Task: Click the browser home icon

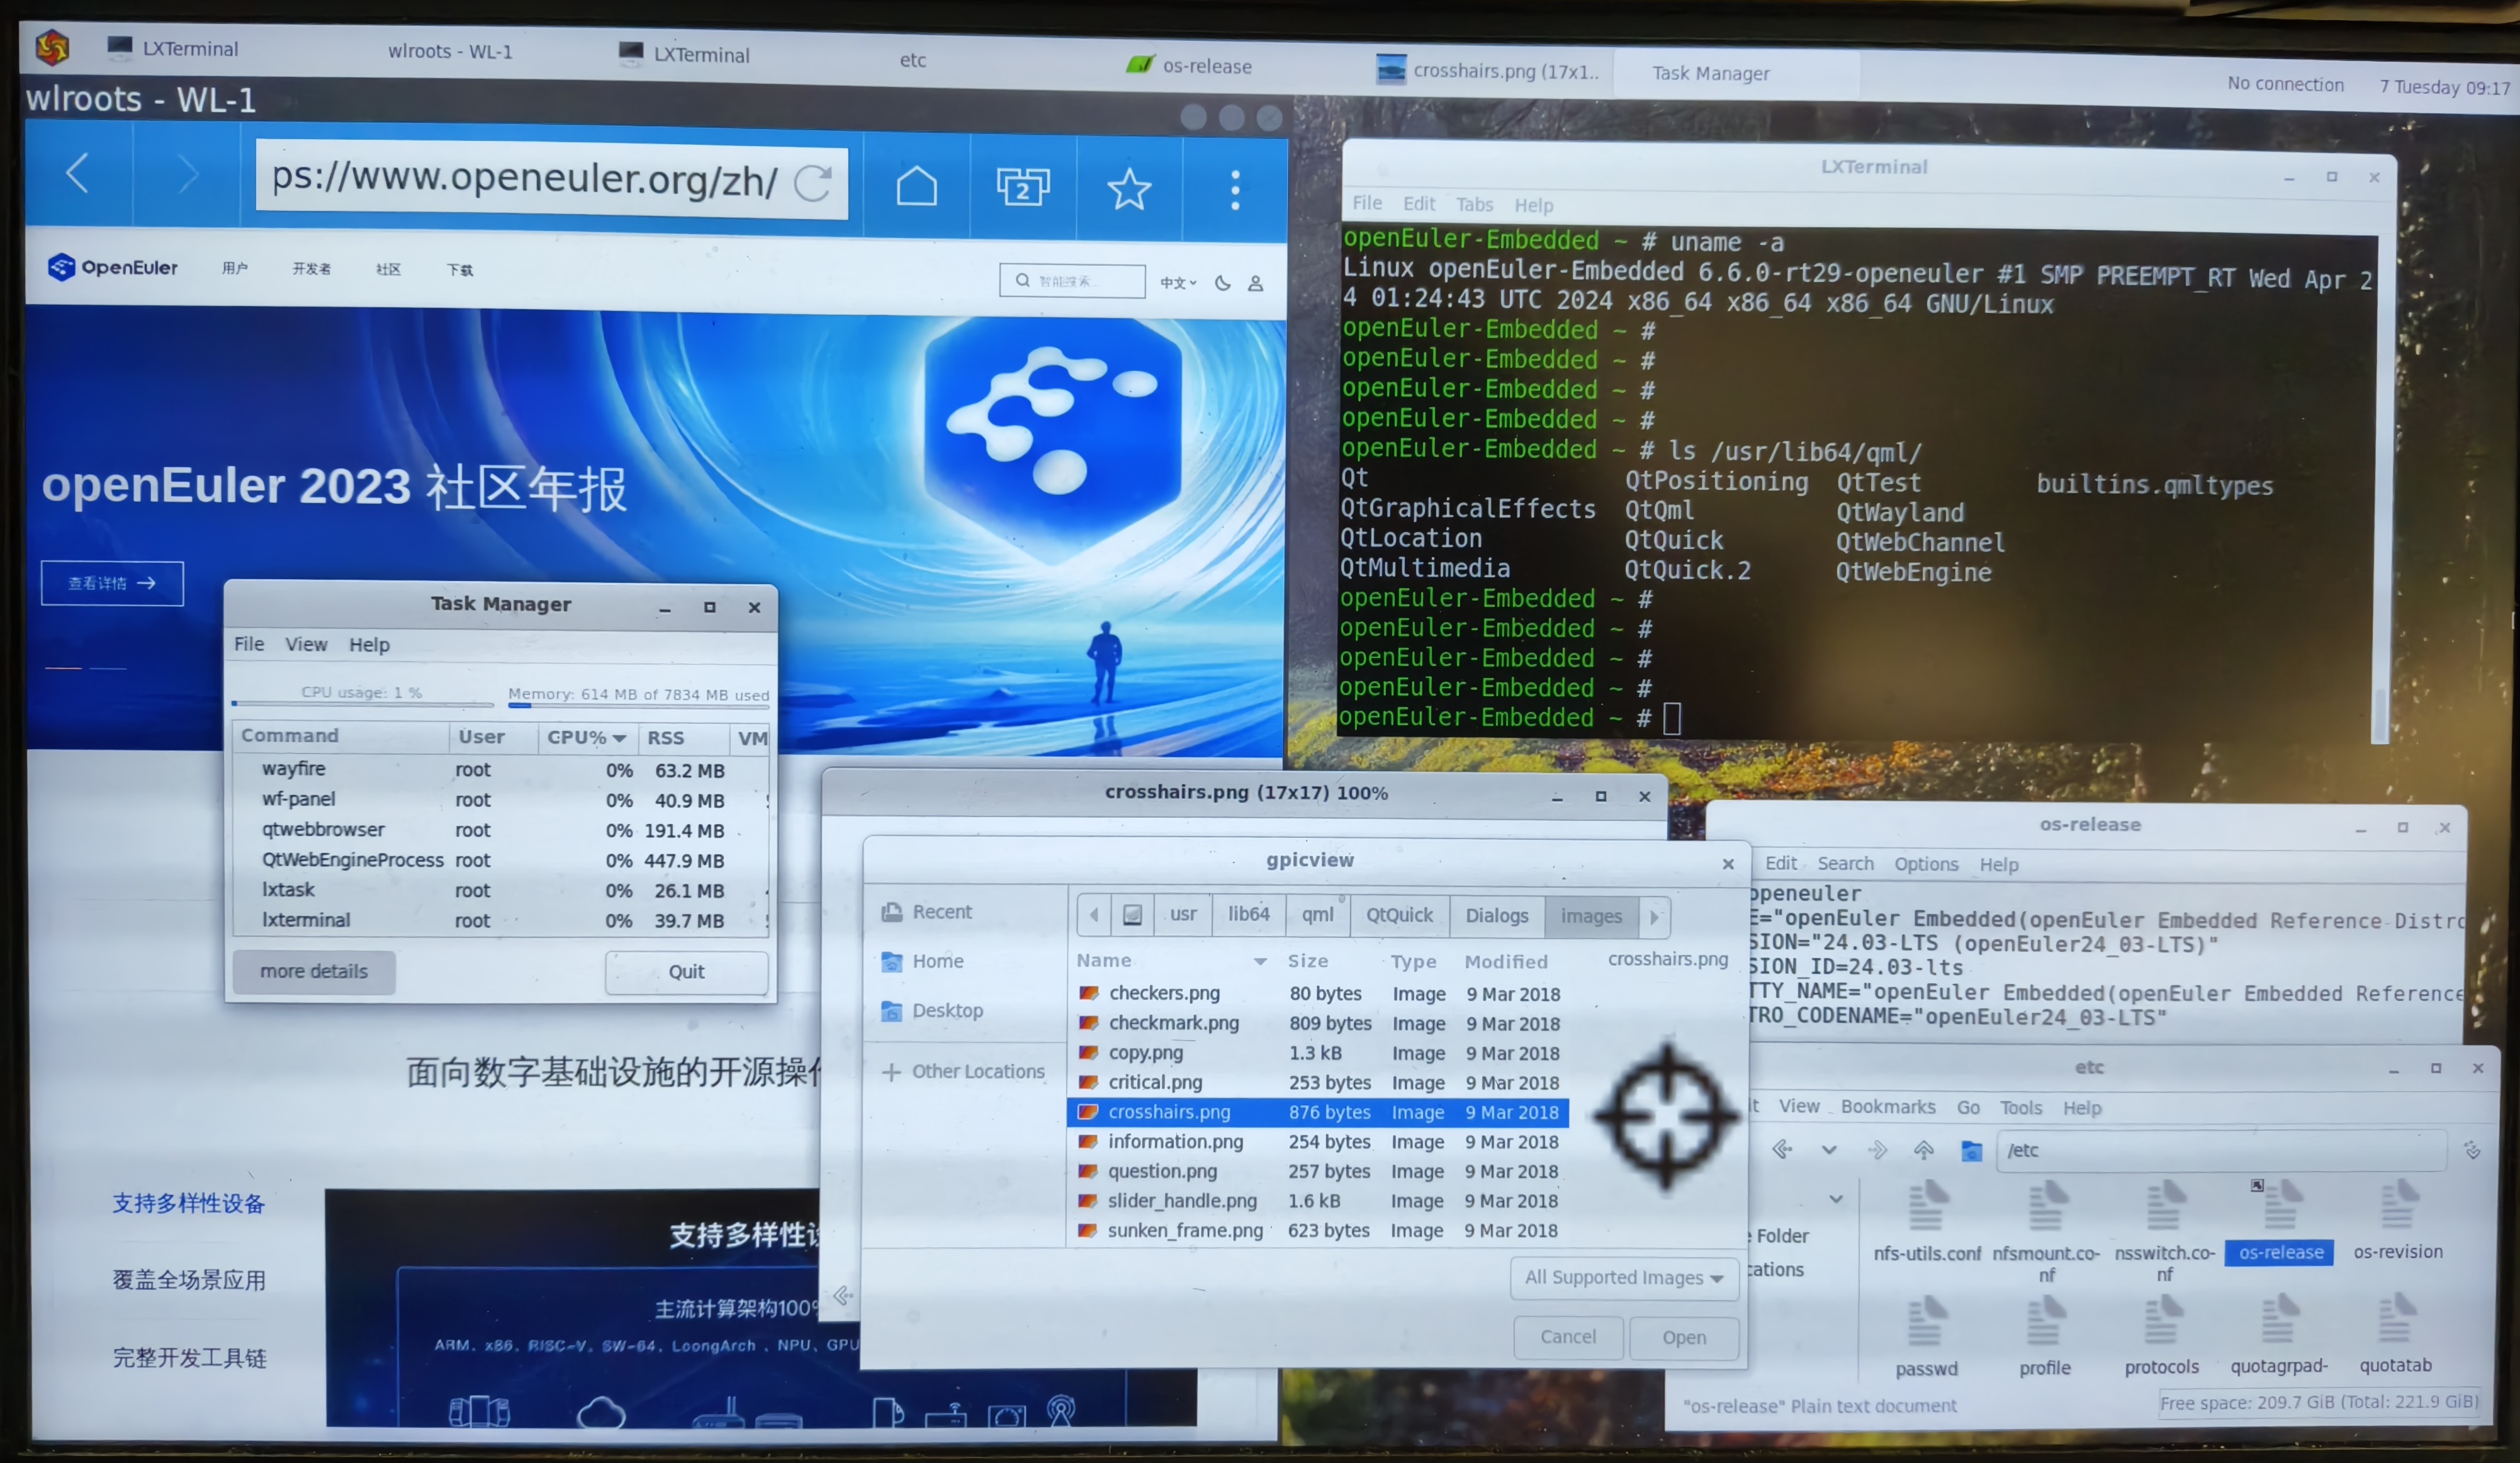Action: pyautogui.click(x=916, y=186)
